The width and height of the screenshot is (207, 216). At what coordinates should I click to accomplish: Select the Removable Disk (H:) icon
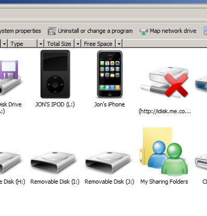(10, 162)
